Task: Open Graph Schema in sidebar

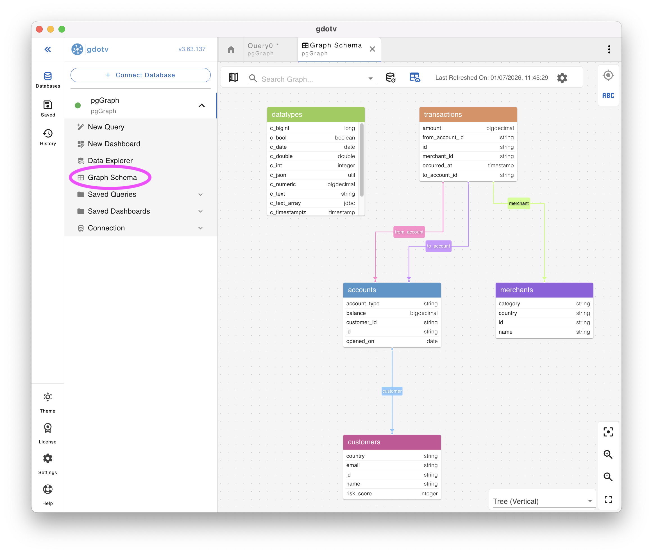Action: point(140,177)
